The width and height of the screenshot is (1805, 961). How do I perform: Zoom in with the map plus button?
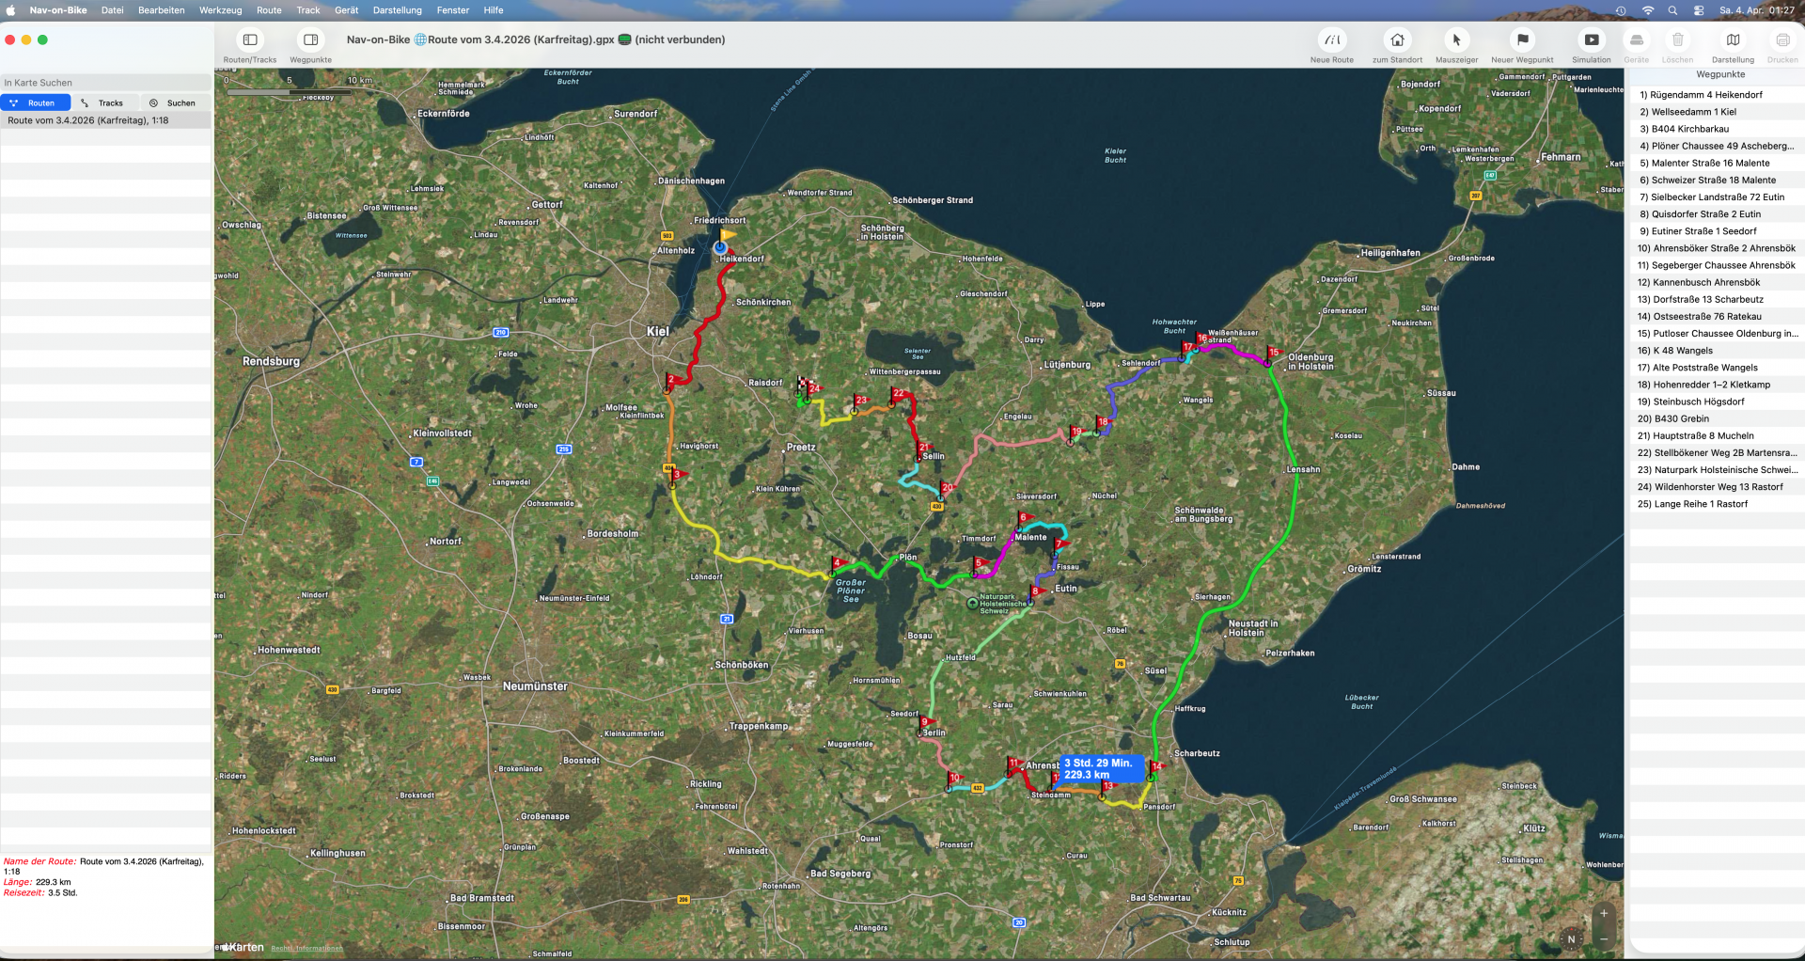1604,913
